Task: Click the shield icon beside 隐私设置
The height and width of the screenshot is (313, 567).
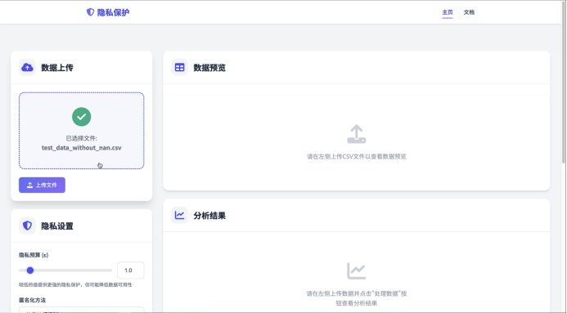Action: coord(27,226)
